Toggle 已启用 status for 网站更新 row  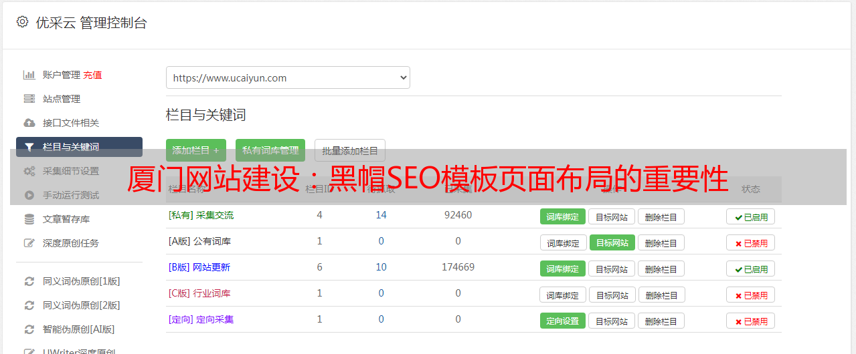750,269
